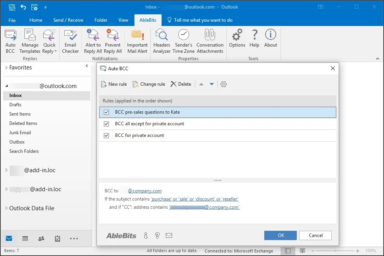Uncheck the BCC for private account rule
The image size is (384, 256).
tap(106, 135)
